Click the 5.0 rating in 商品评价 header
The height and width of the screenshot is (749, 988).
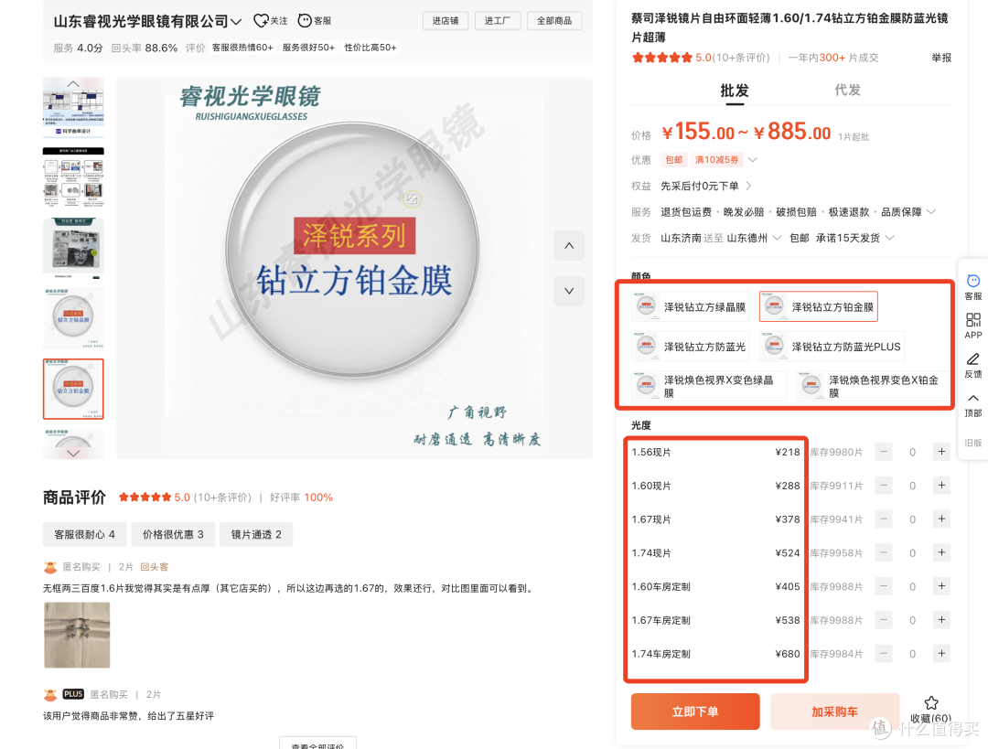point(182,497)
